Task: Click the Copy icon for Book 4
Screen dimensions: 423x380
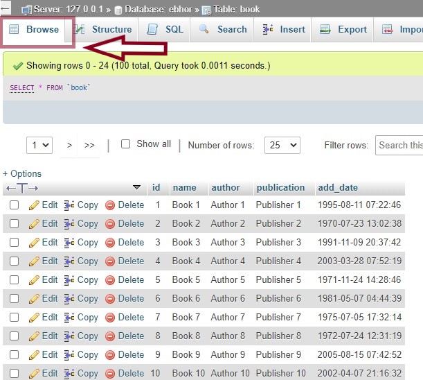Action: 69,261
